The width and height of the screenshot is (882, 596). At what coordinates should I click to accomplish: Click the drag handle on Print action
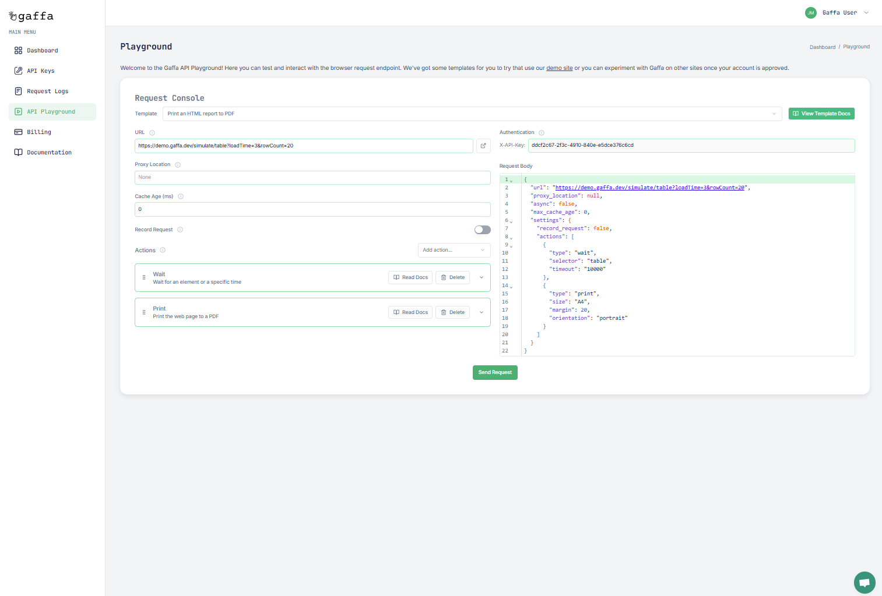coord(144,312)
